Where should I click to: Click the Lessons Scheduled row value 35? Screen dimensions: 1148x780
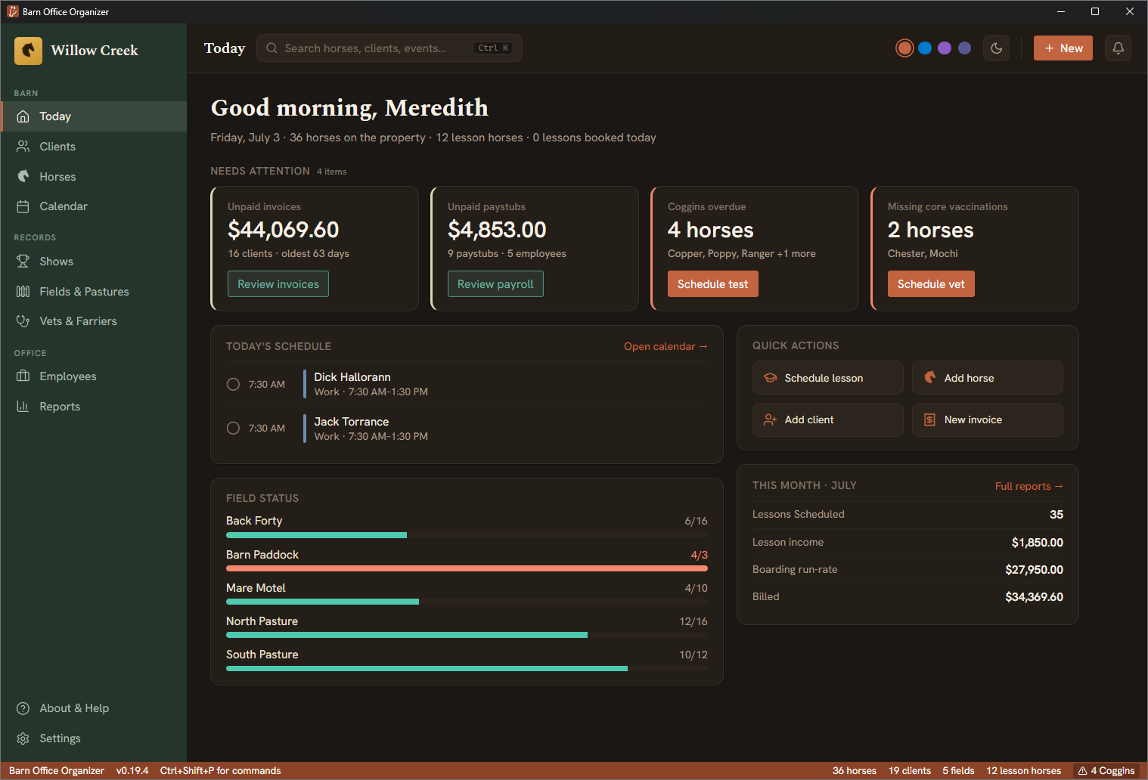[x=1056, y=515]
